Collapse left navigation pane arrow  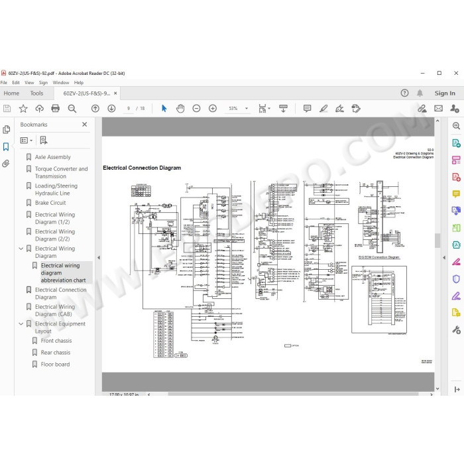99,257
